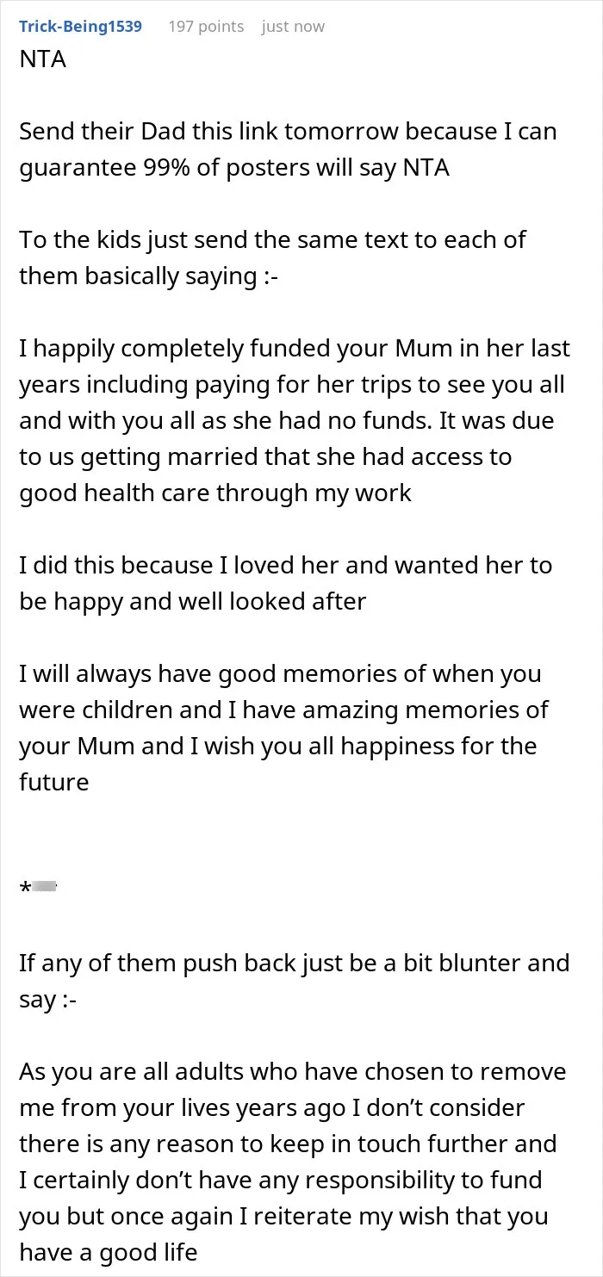Click the 'To the kids just send' line
The width and height of the screenshot is (603, 1277).
(x=273, y=240)
